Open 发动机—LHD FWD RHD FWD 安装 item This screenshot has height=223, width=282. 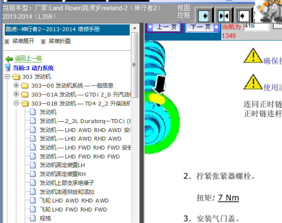point(85,147)
